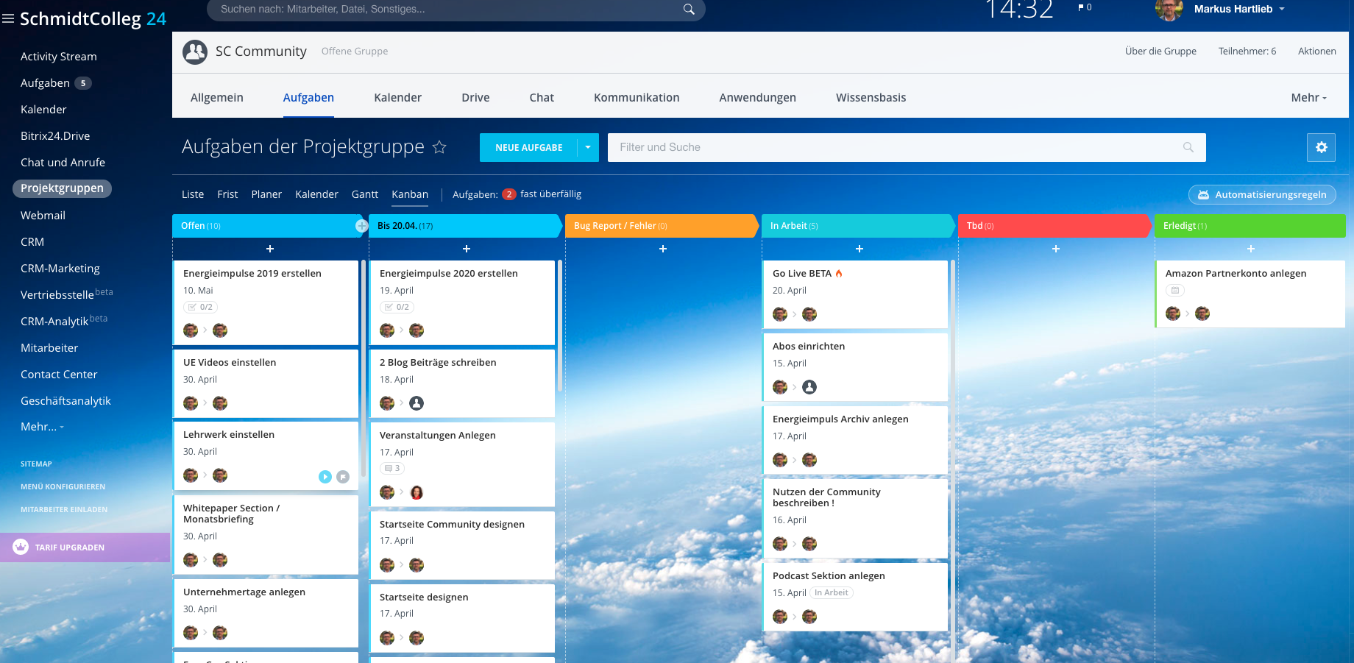Open the hamburger menu beside SchmidtColleg 24
The image size is (1354, 663).
(8, 19)
